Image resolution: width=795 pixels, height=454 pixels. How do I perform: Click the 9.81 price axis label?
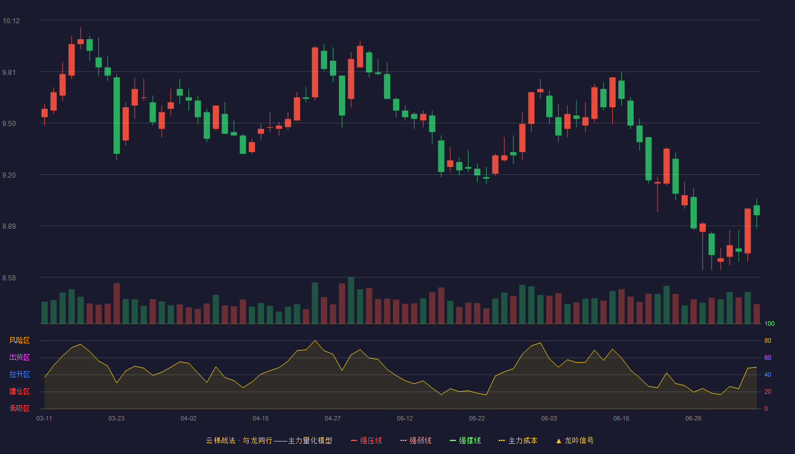pyautogui.click(x=9, y=73)
